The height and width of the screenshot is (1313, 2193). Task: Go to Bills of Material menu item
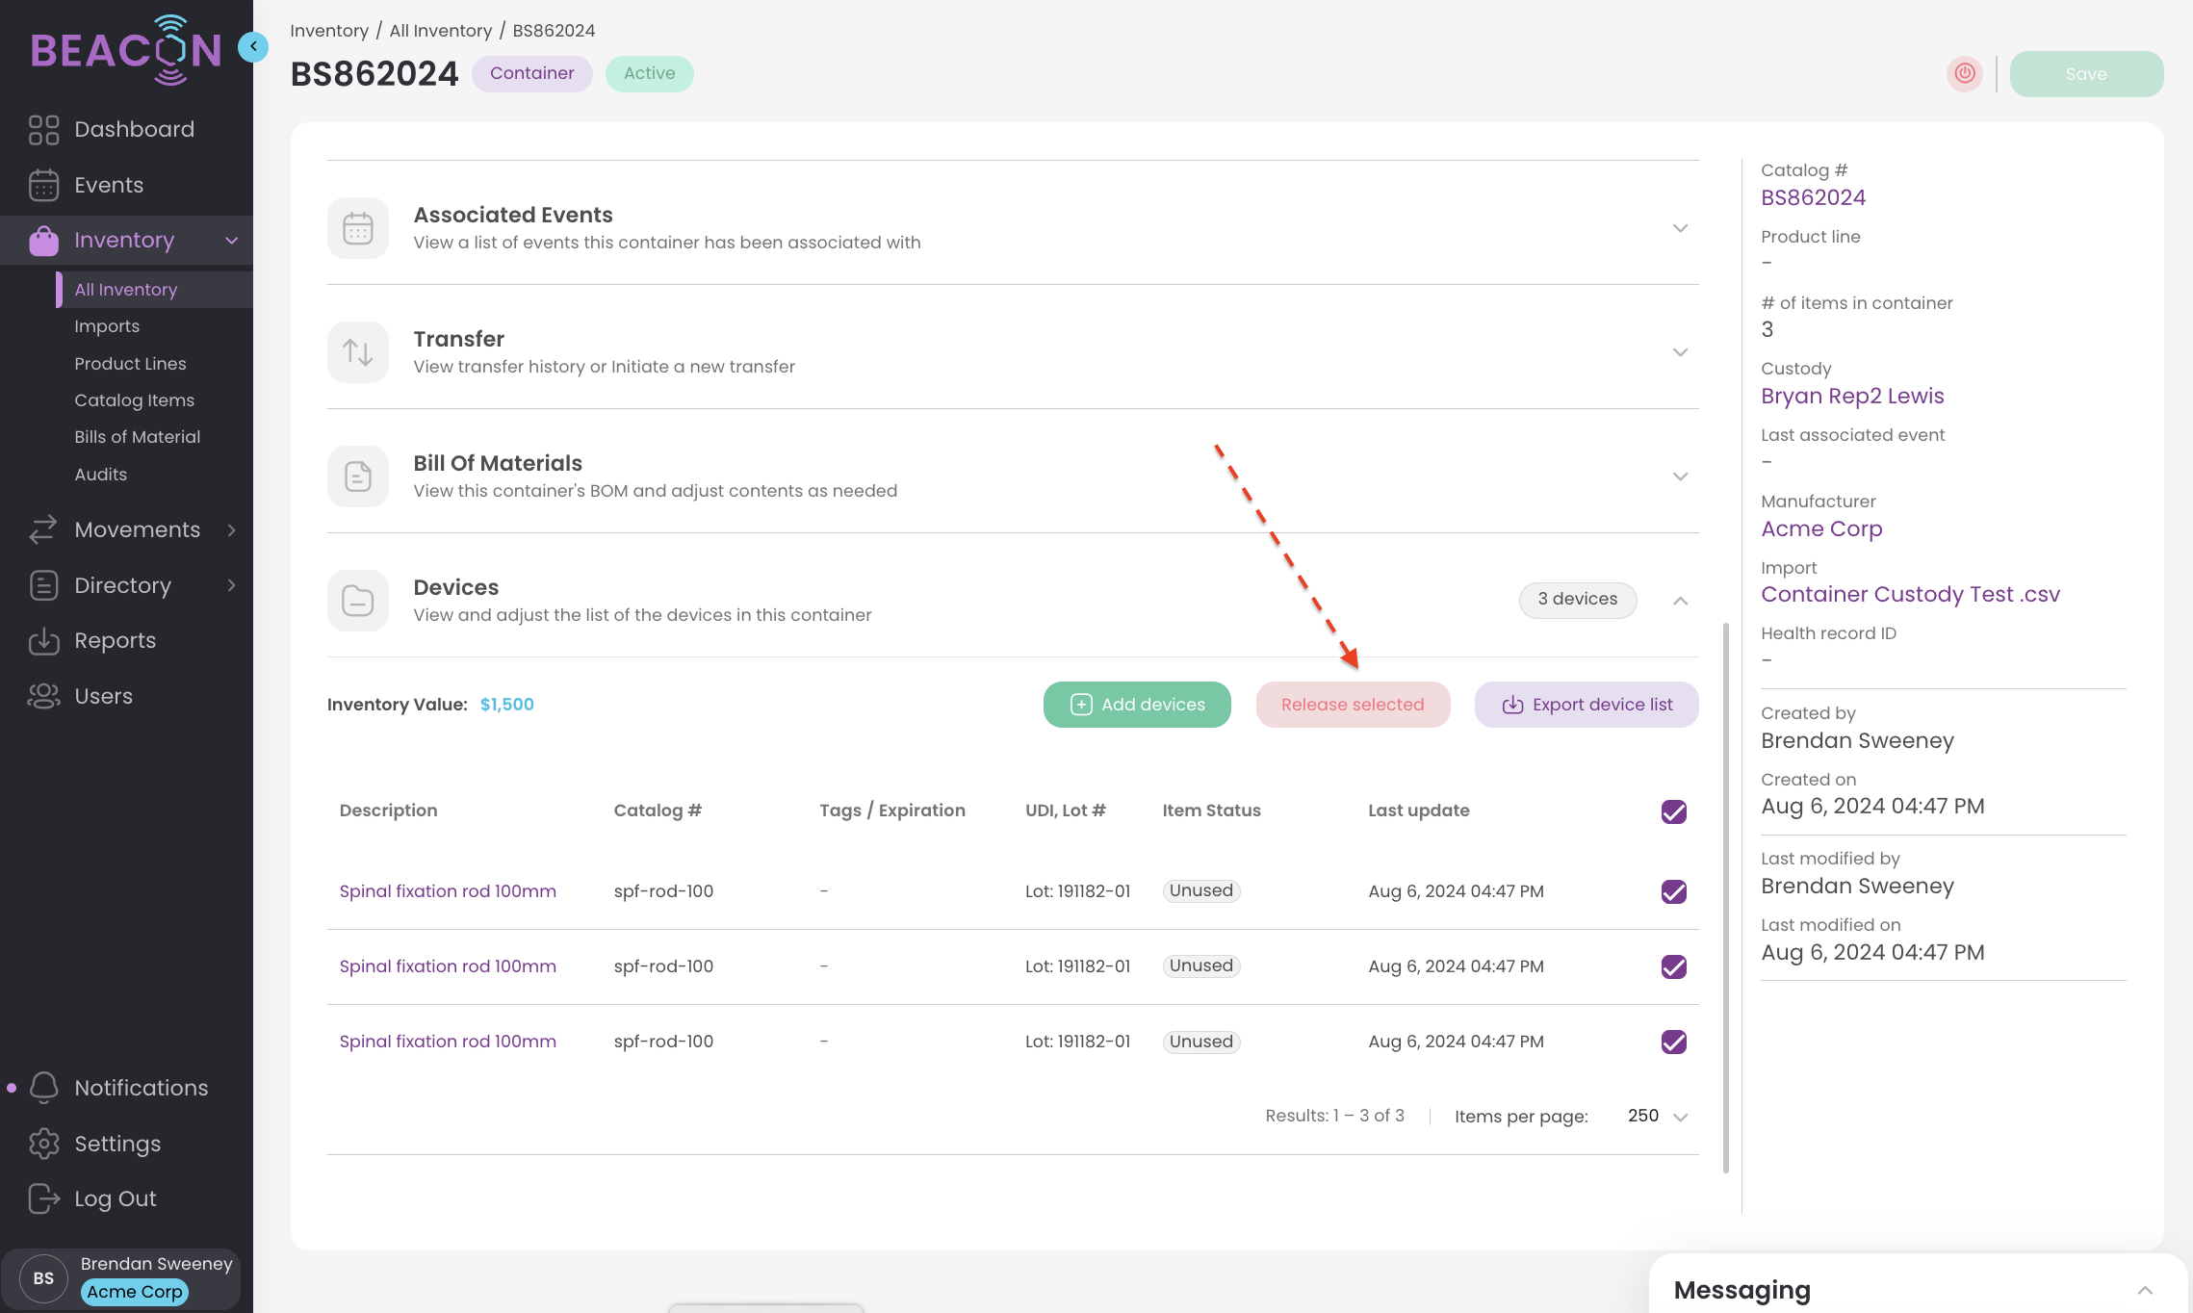point(137,437)
